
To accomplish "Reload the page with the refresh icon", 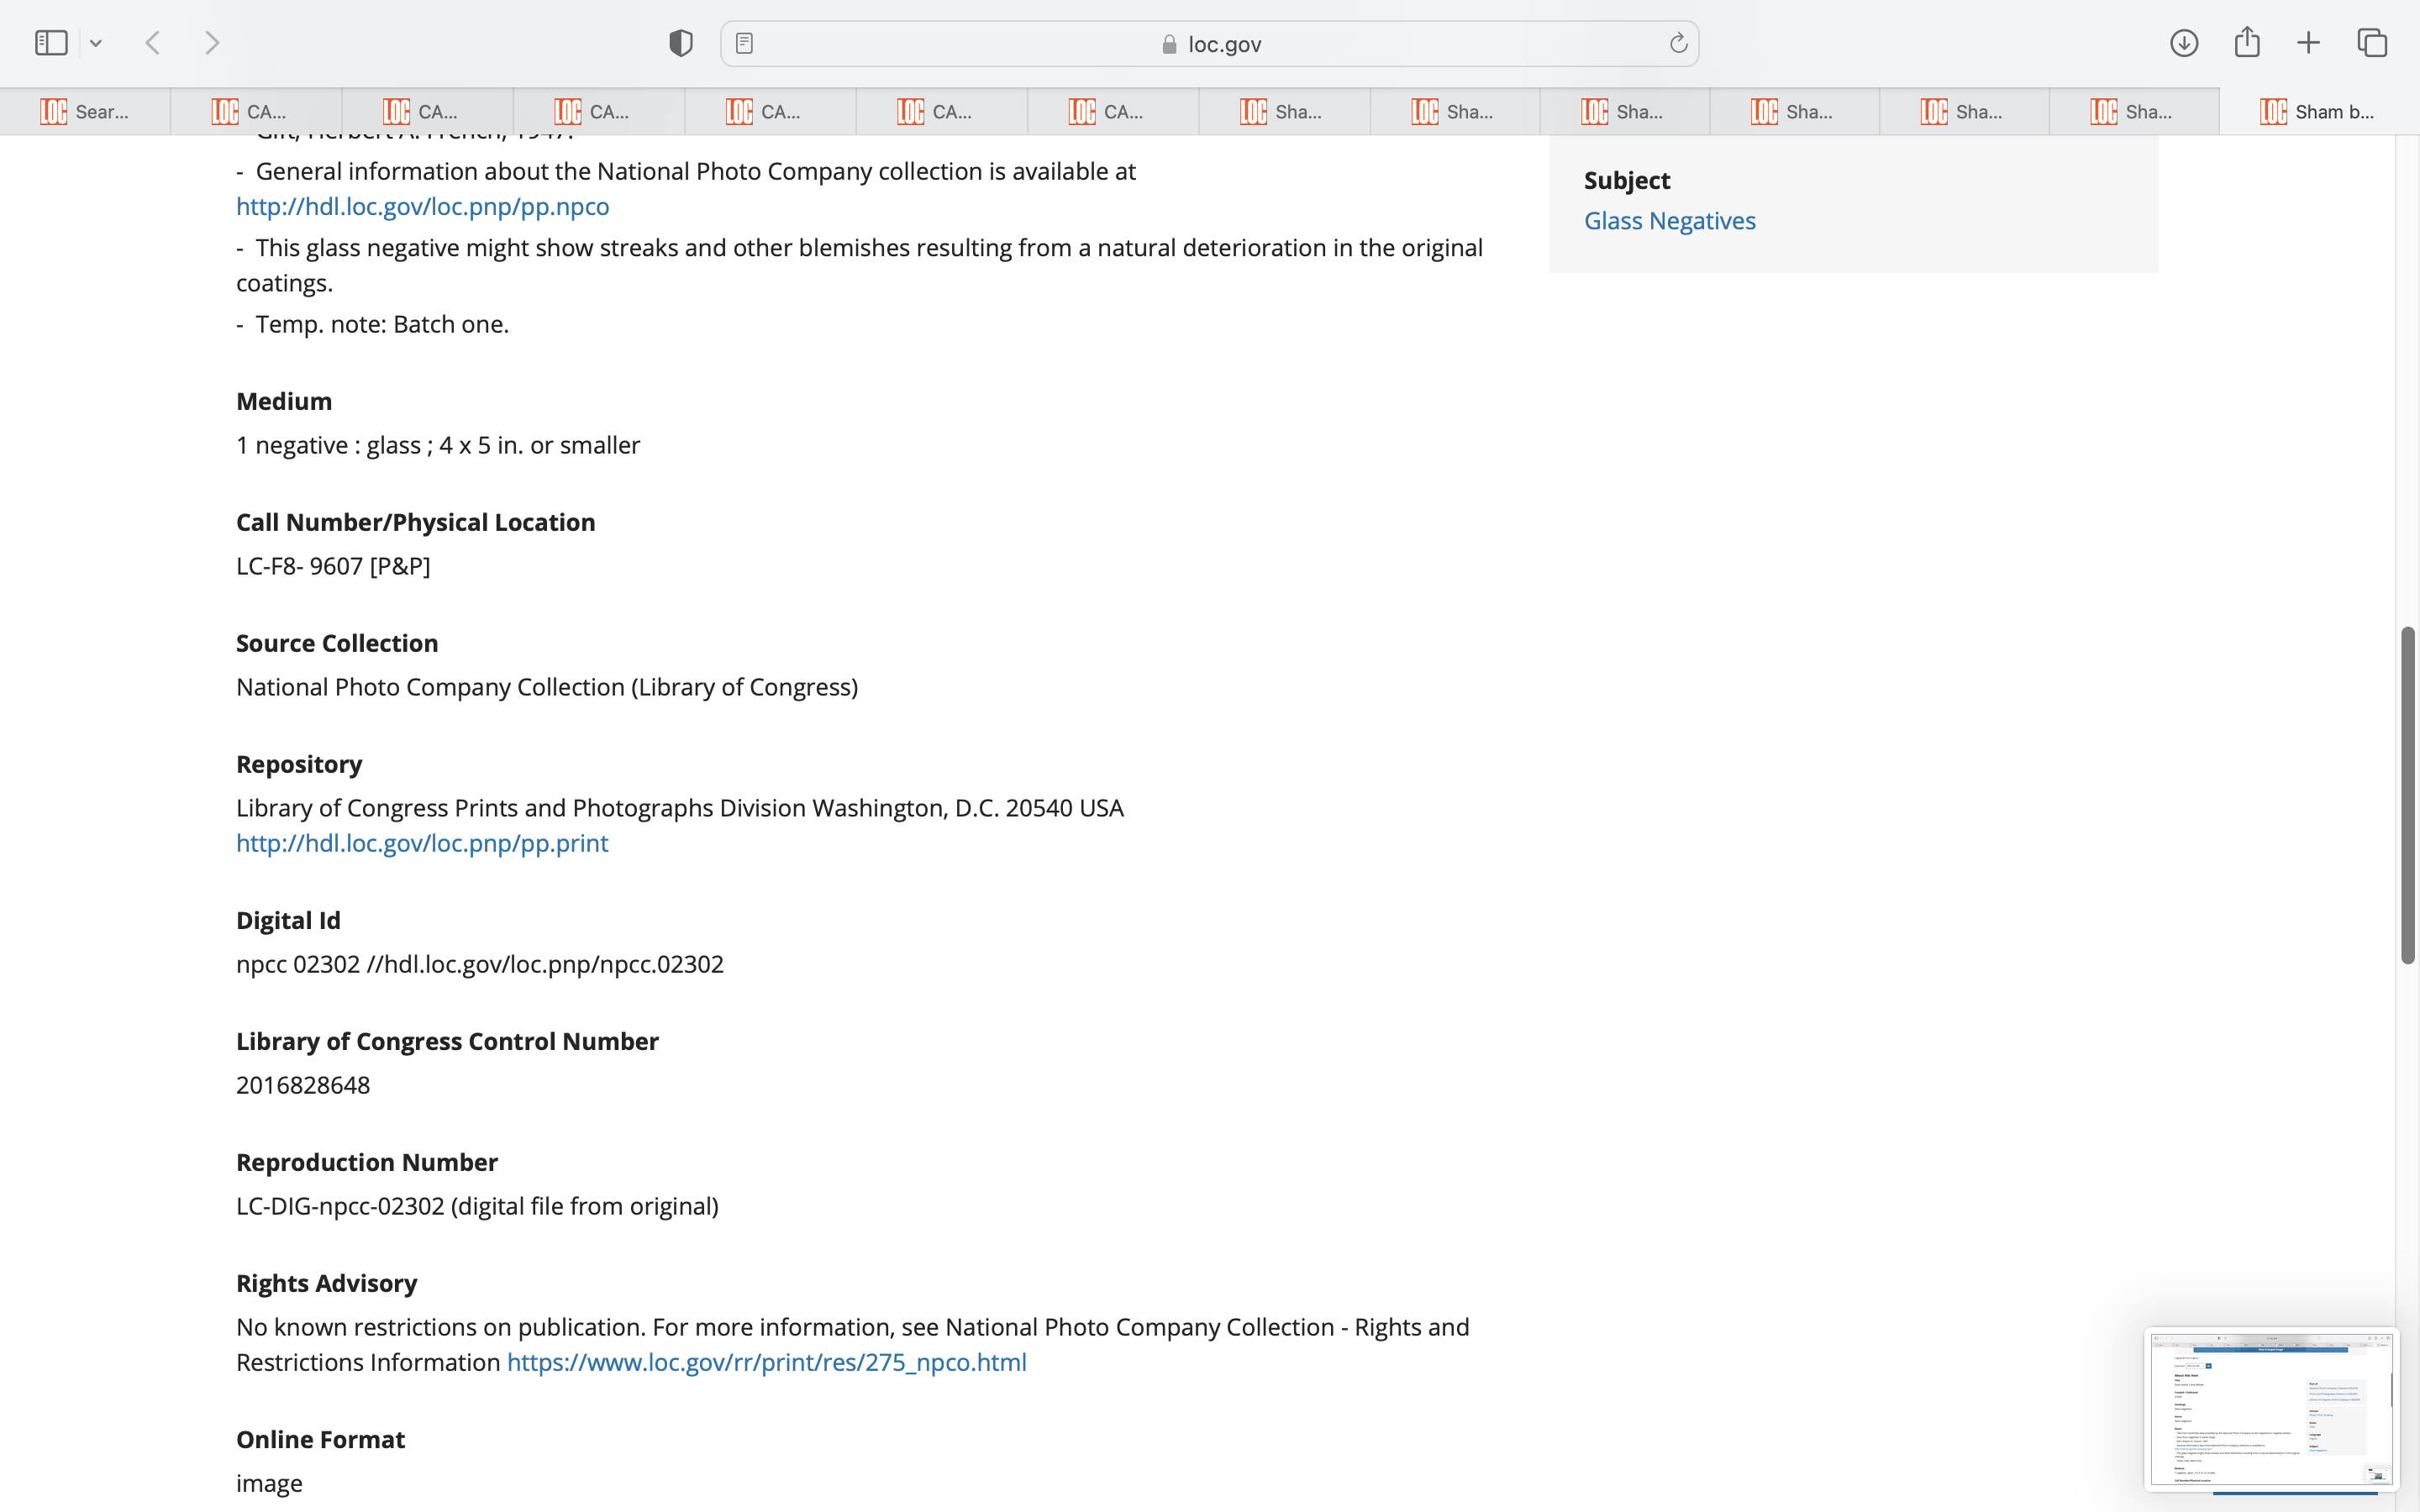I will pos(1678,43).
